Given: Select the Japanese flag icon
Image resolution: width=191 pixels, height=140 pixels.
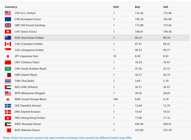Looking at the screenshot, I should pyautogui.click(x=8, y=56).
